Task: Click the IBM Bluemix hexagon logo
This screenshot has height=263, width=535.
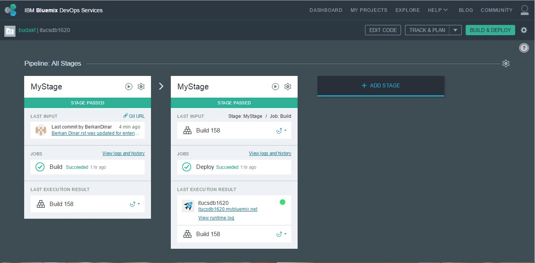Action: coord(11,10)
